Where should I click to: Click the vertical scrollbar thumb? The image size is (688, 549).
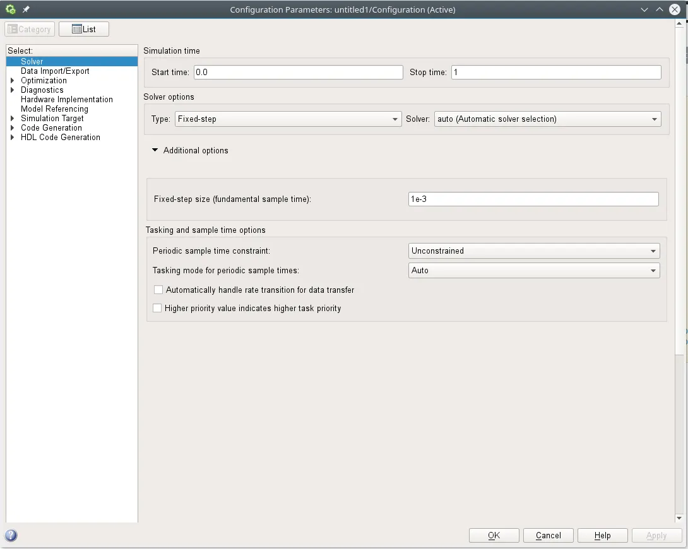[679, 192]
